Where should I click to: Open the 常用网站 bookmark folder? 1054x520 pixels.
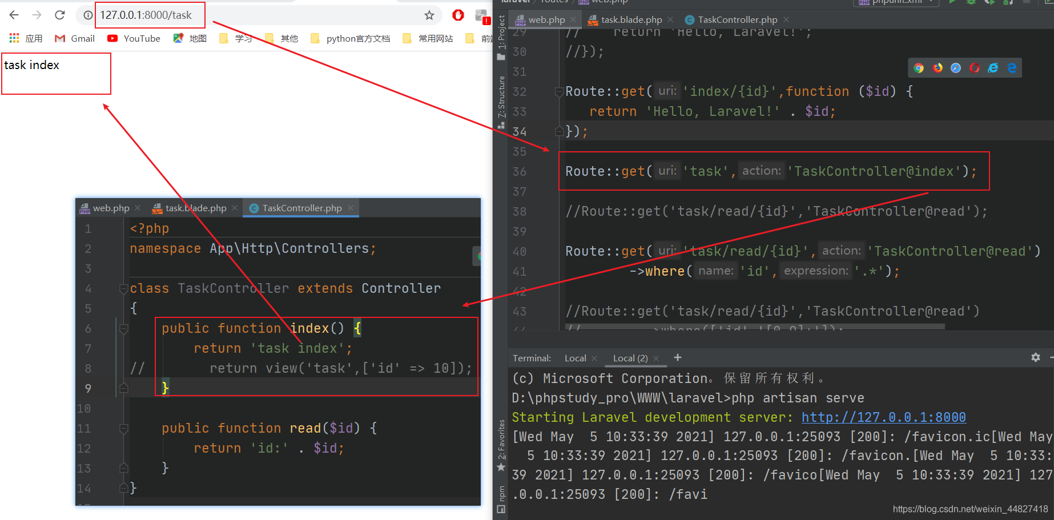[428, 38]
